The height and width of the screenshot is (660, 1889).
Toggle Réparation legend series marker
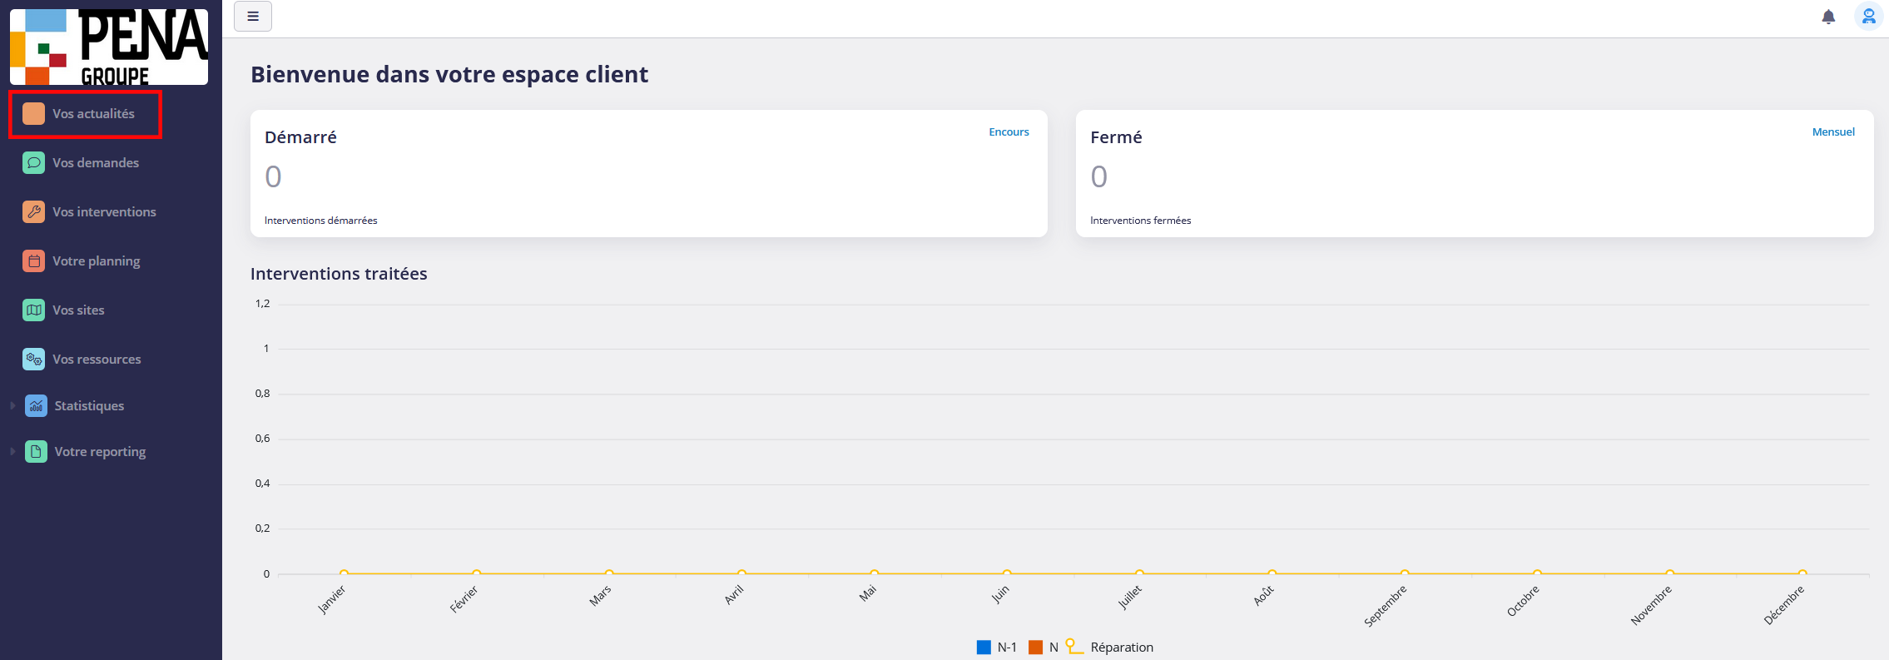click(1074, 647)
